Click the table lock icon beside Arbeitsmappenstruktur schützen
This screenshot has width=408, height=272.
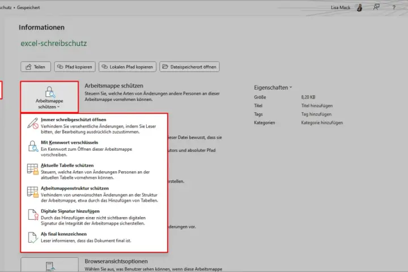click(33, 192)
